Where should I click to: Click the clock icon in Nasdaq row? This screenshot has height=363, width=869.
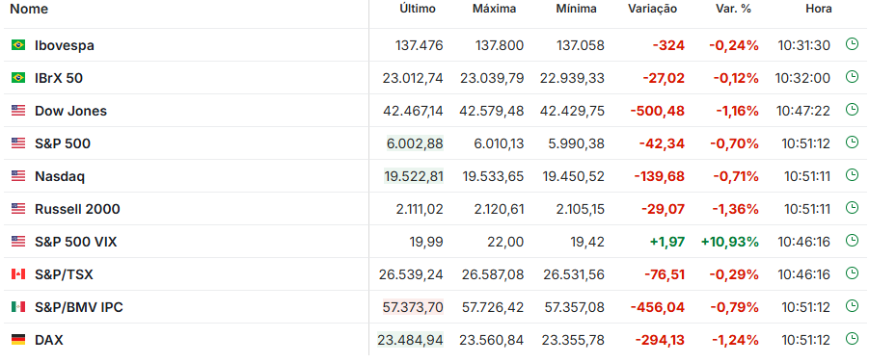tap(852, 175)
